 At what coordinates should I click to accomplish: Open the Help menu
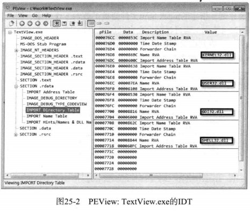46,16
